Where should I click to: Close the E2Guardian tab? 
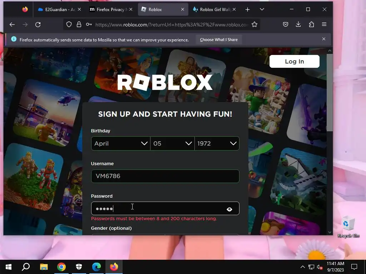point(79,9)
